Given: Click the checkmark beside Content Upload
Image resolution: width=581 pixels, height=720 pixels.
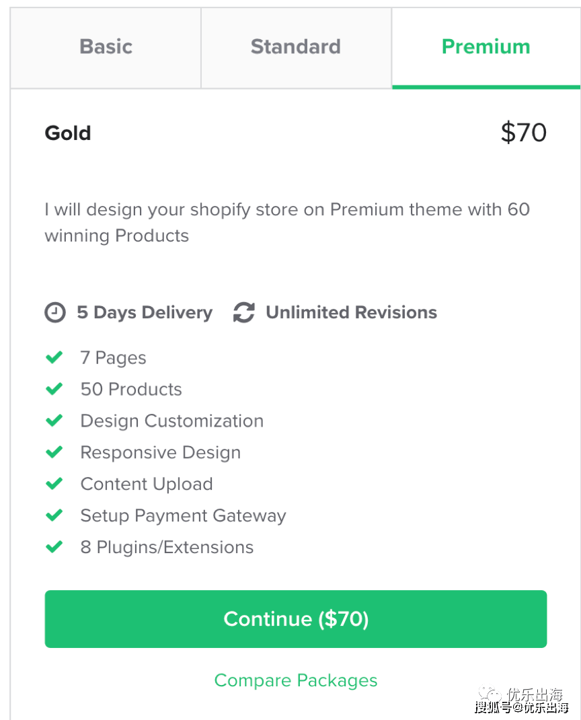Looking at the screenshot, I should 54,484.
